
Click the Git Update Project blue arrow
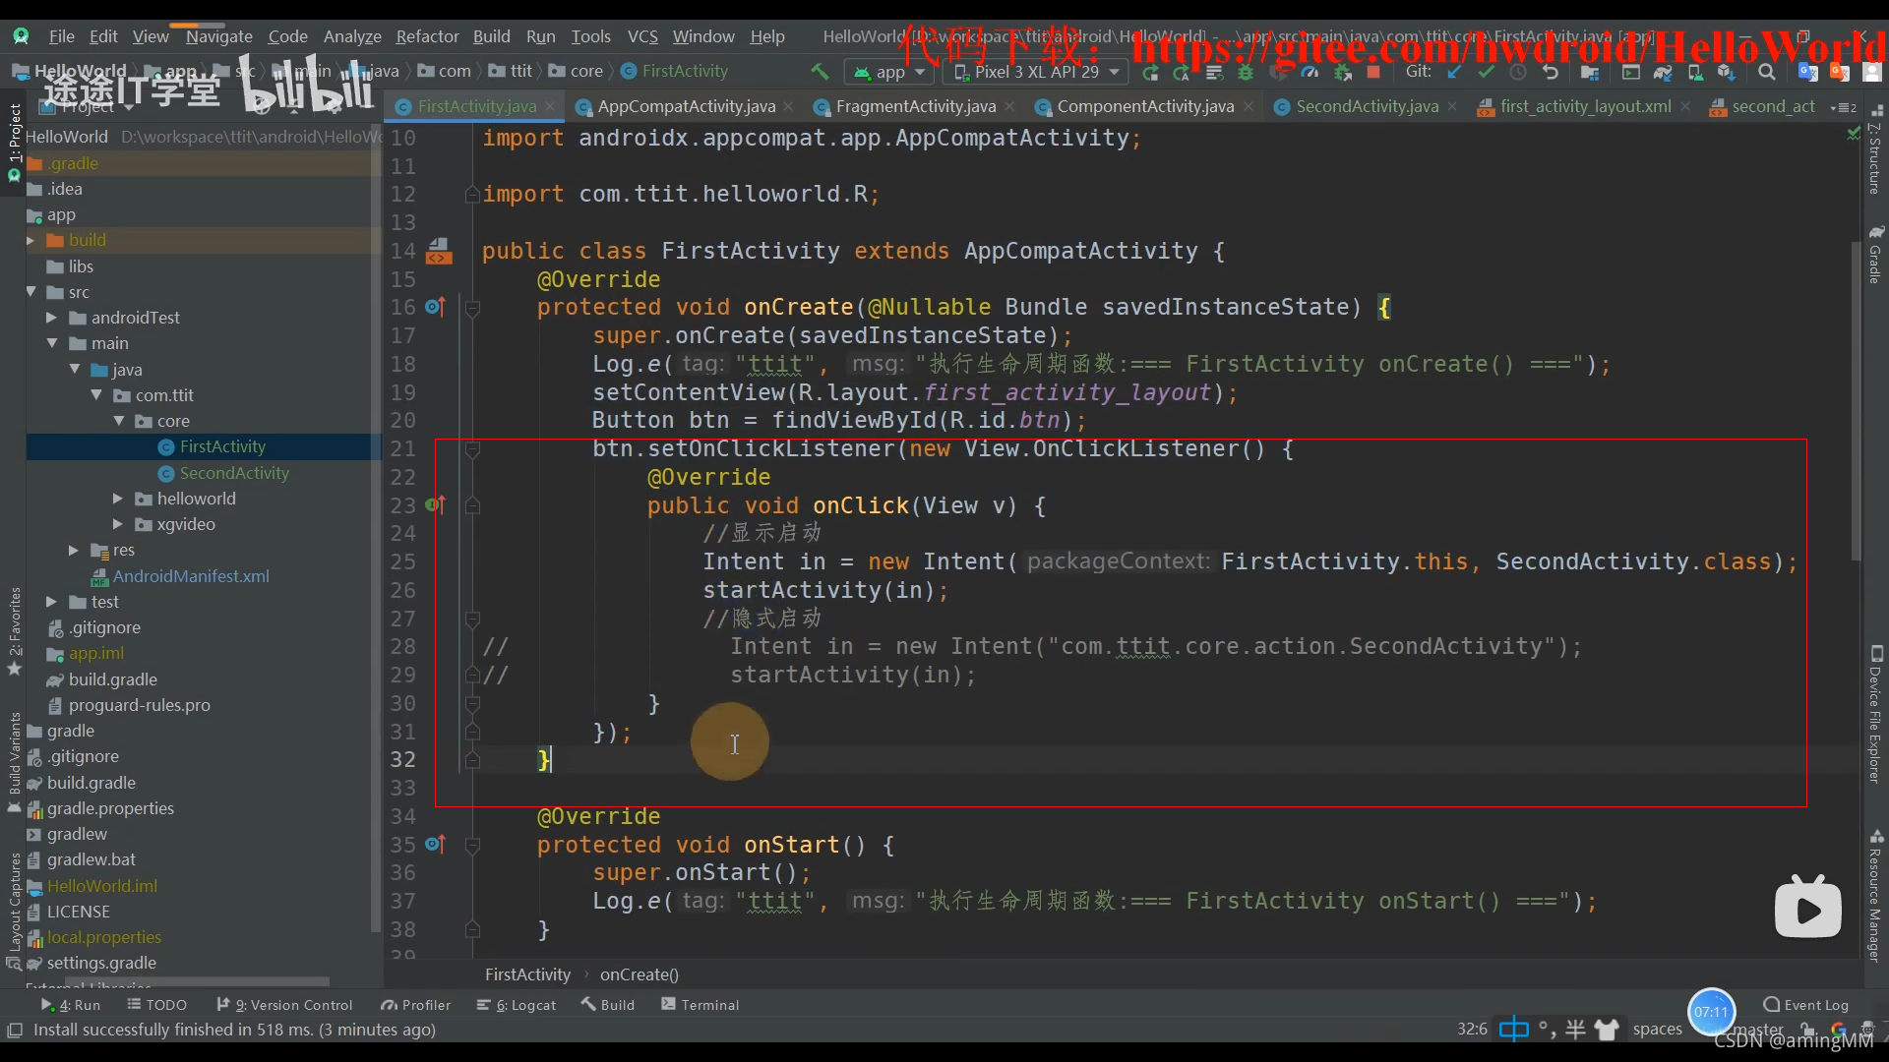[1454, 72]
